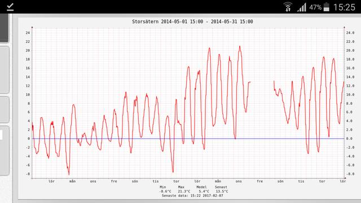
Task: Click the '-8' left axis label
Action: coord(28,174)
